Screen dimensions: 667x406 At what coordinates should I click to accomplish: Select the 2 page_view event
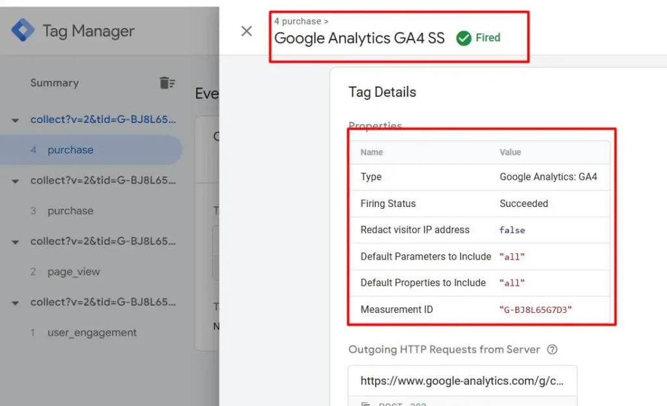pyautogui.click(x=74, y=272)
